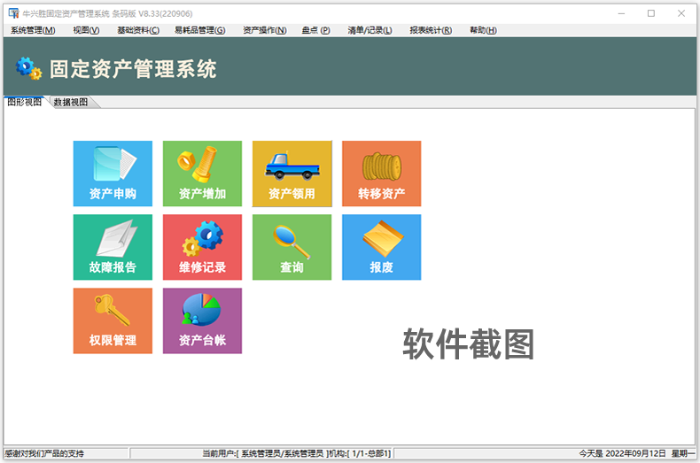
Task: Open the 系统管理(M) menu
Action: (x=33, y=30)
